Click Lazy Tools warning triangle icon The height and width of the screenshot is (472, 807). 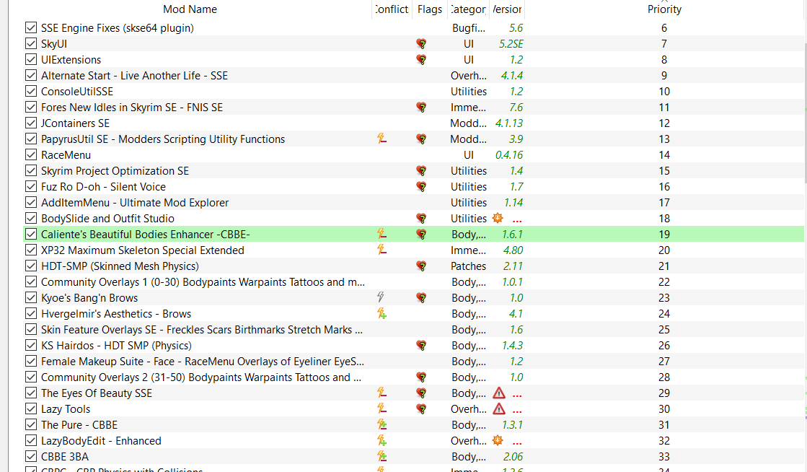[x=499, y=409]
